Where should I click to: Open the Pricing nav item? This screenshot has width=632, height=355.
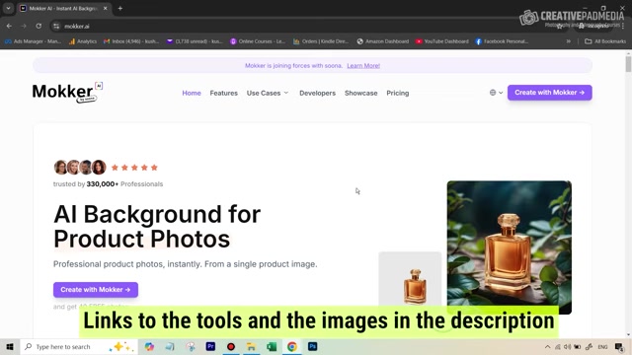pos(397,93)
